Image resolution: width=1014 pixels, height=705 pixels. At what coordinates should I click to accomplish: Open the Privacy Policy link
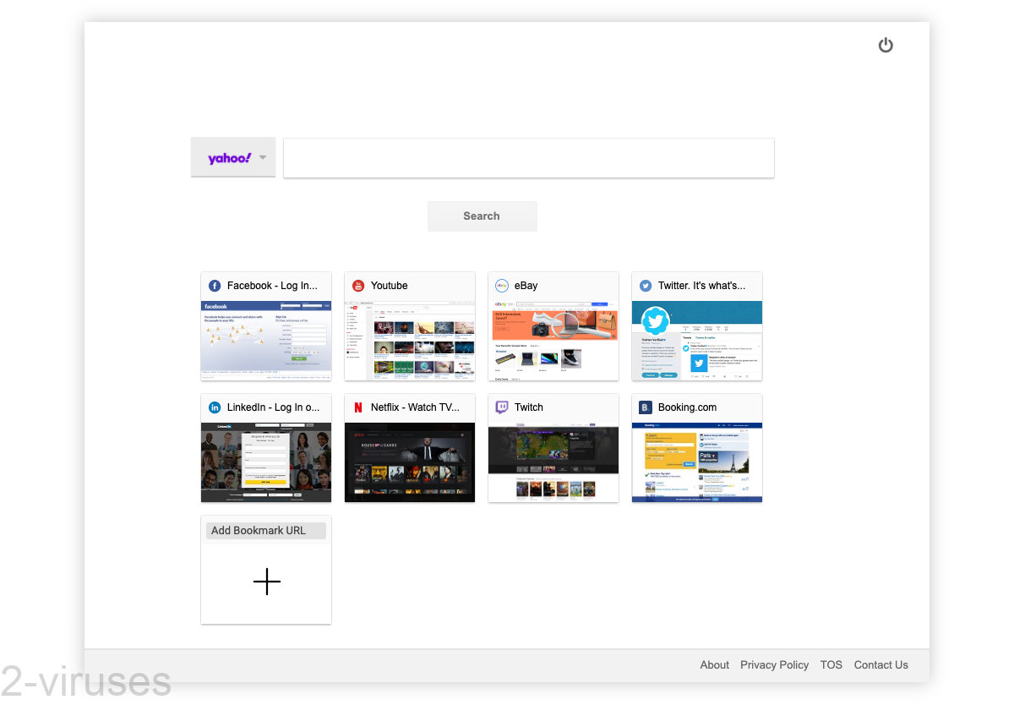click(774, 665)
